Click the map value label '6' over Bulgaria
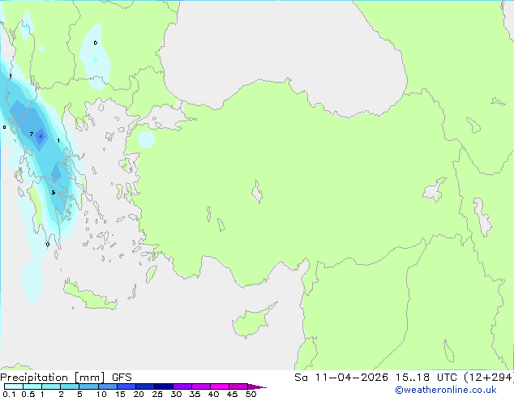The image size is (514, 397). click(x=96, y=43)
